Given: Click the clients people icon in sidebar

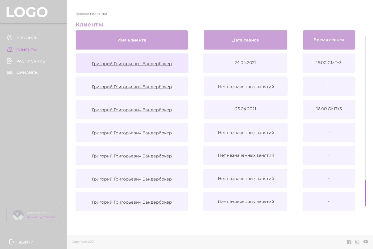Looking at the screenshot, I should [x=10, y=49].
